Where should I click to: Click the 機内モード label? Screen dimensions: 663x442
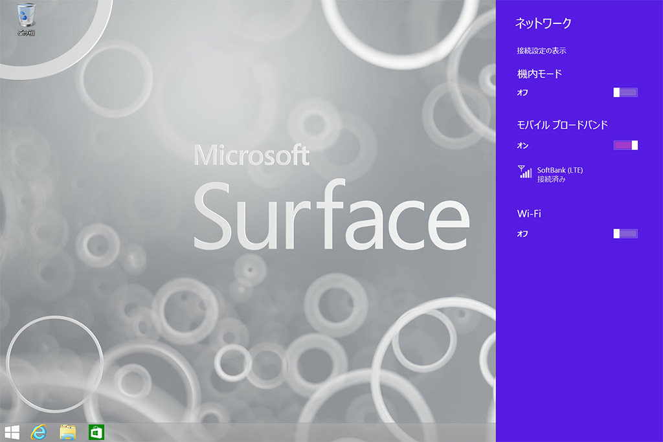point(539,74)
